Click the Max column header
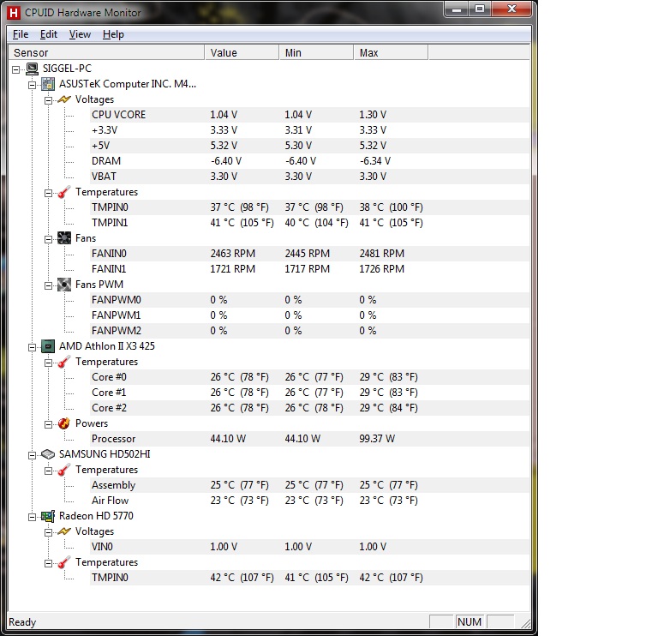This screenshot has width=658, height=636. [391, 53]
